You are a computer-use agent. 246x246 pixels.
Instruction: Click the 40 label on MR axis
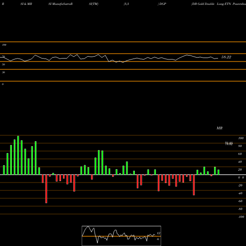click(240, 162)
